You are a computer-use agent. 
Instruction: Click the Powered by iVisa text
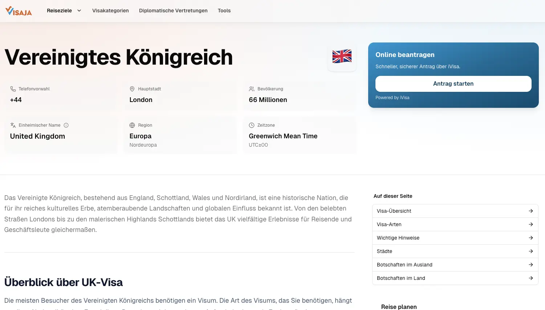tap(392, 97)
